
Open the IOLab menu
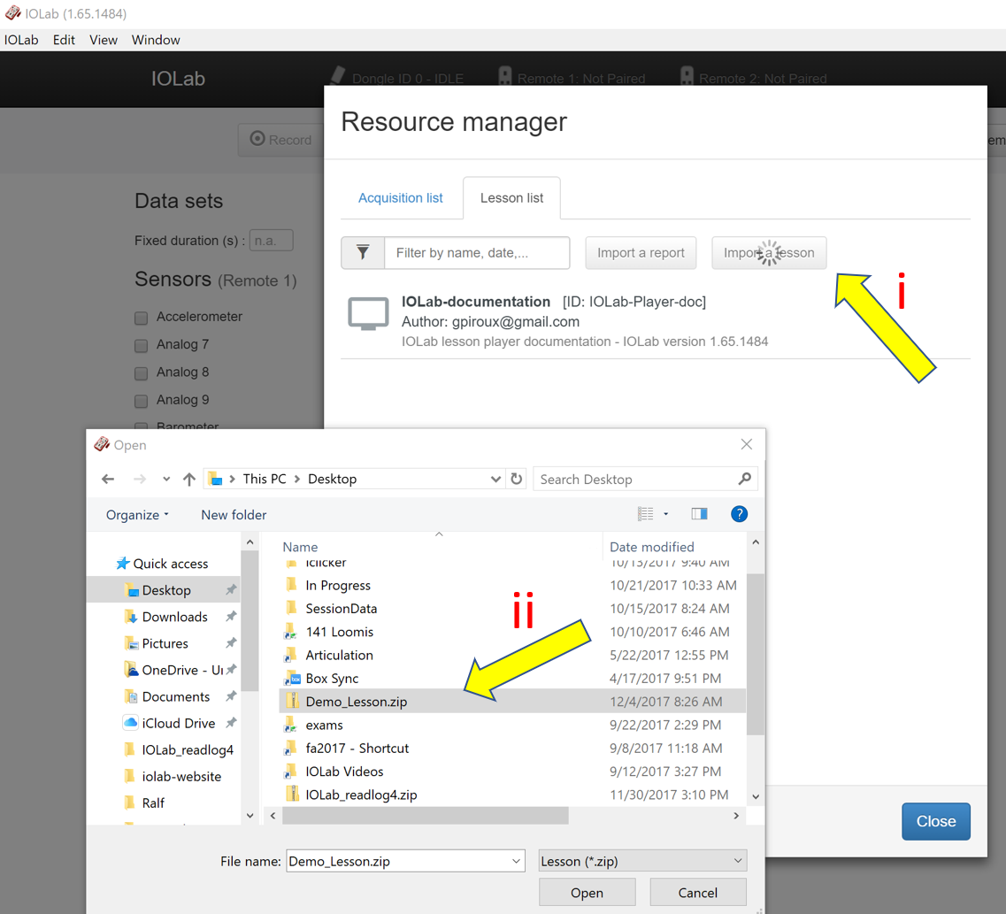21,40
